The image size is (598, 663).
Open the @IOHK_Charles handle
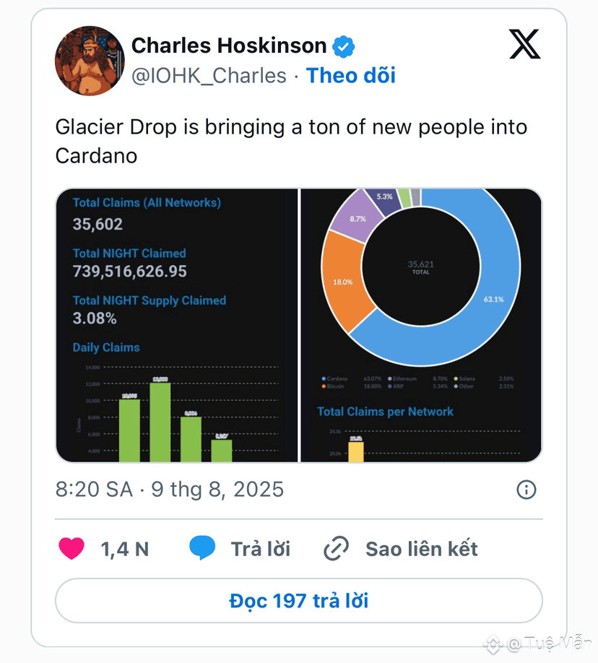point(209,76)
